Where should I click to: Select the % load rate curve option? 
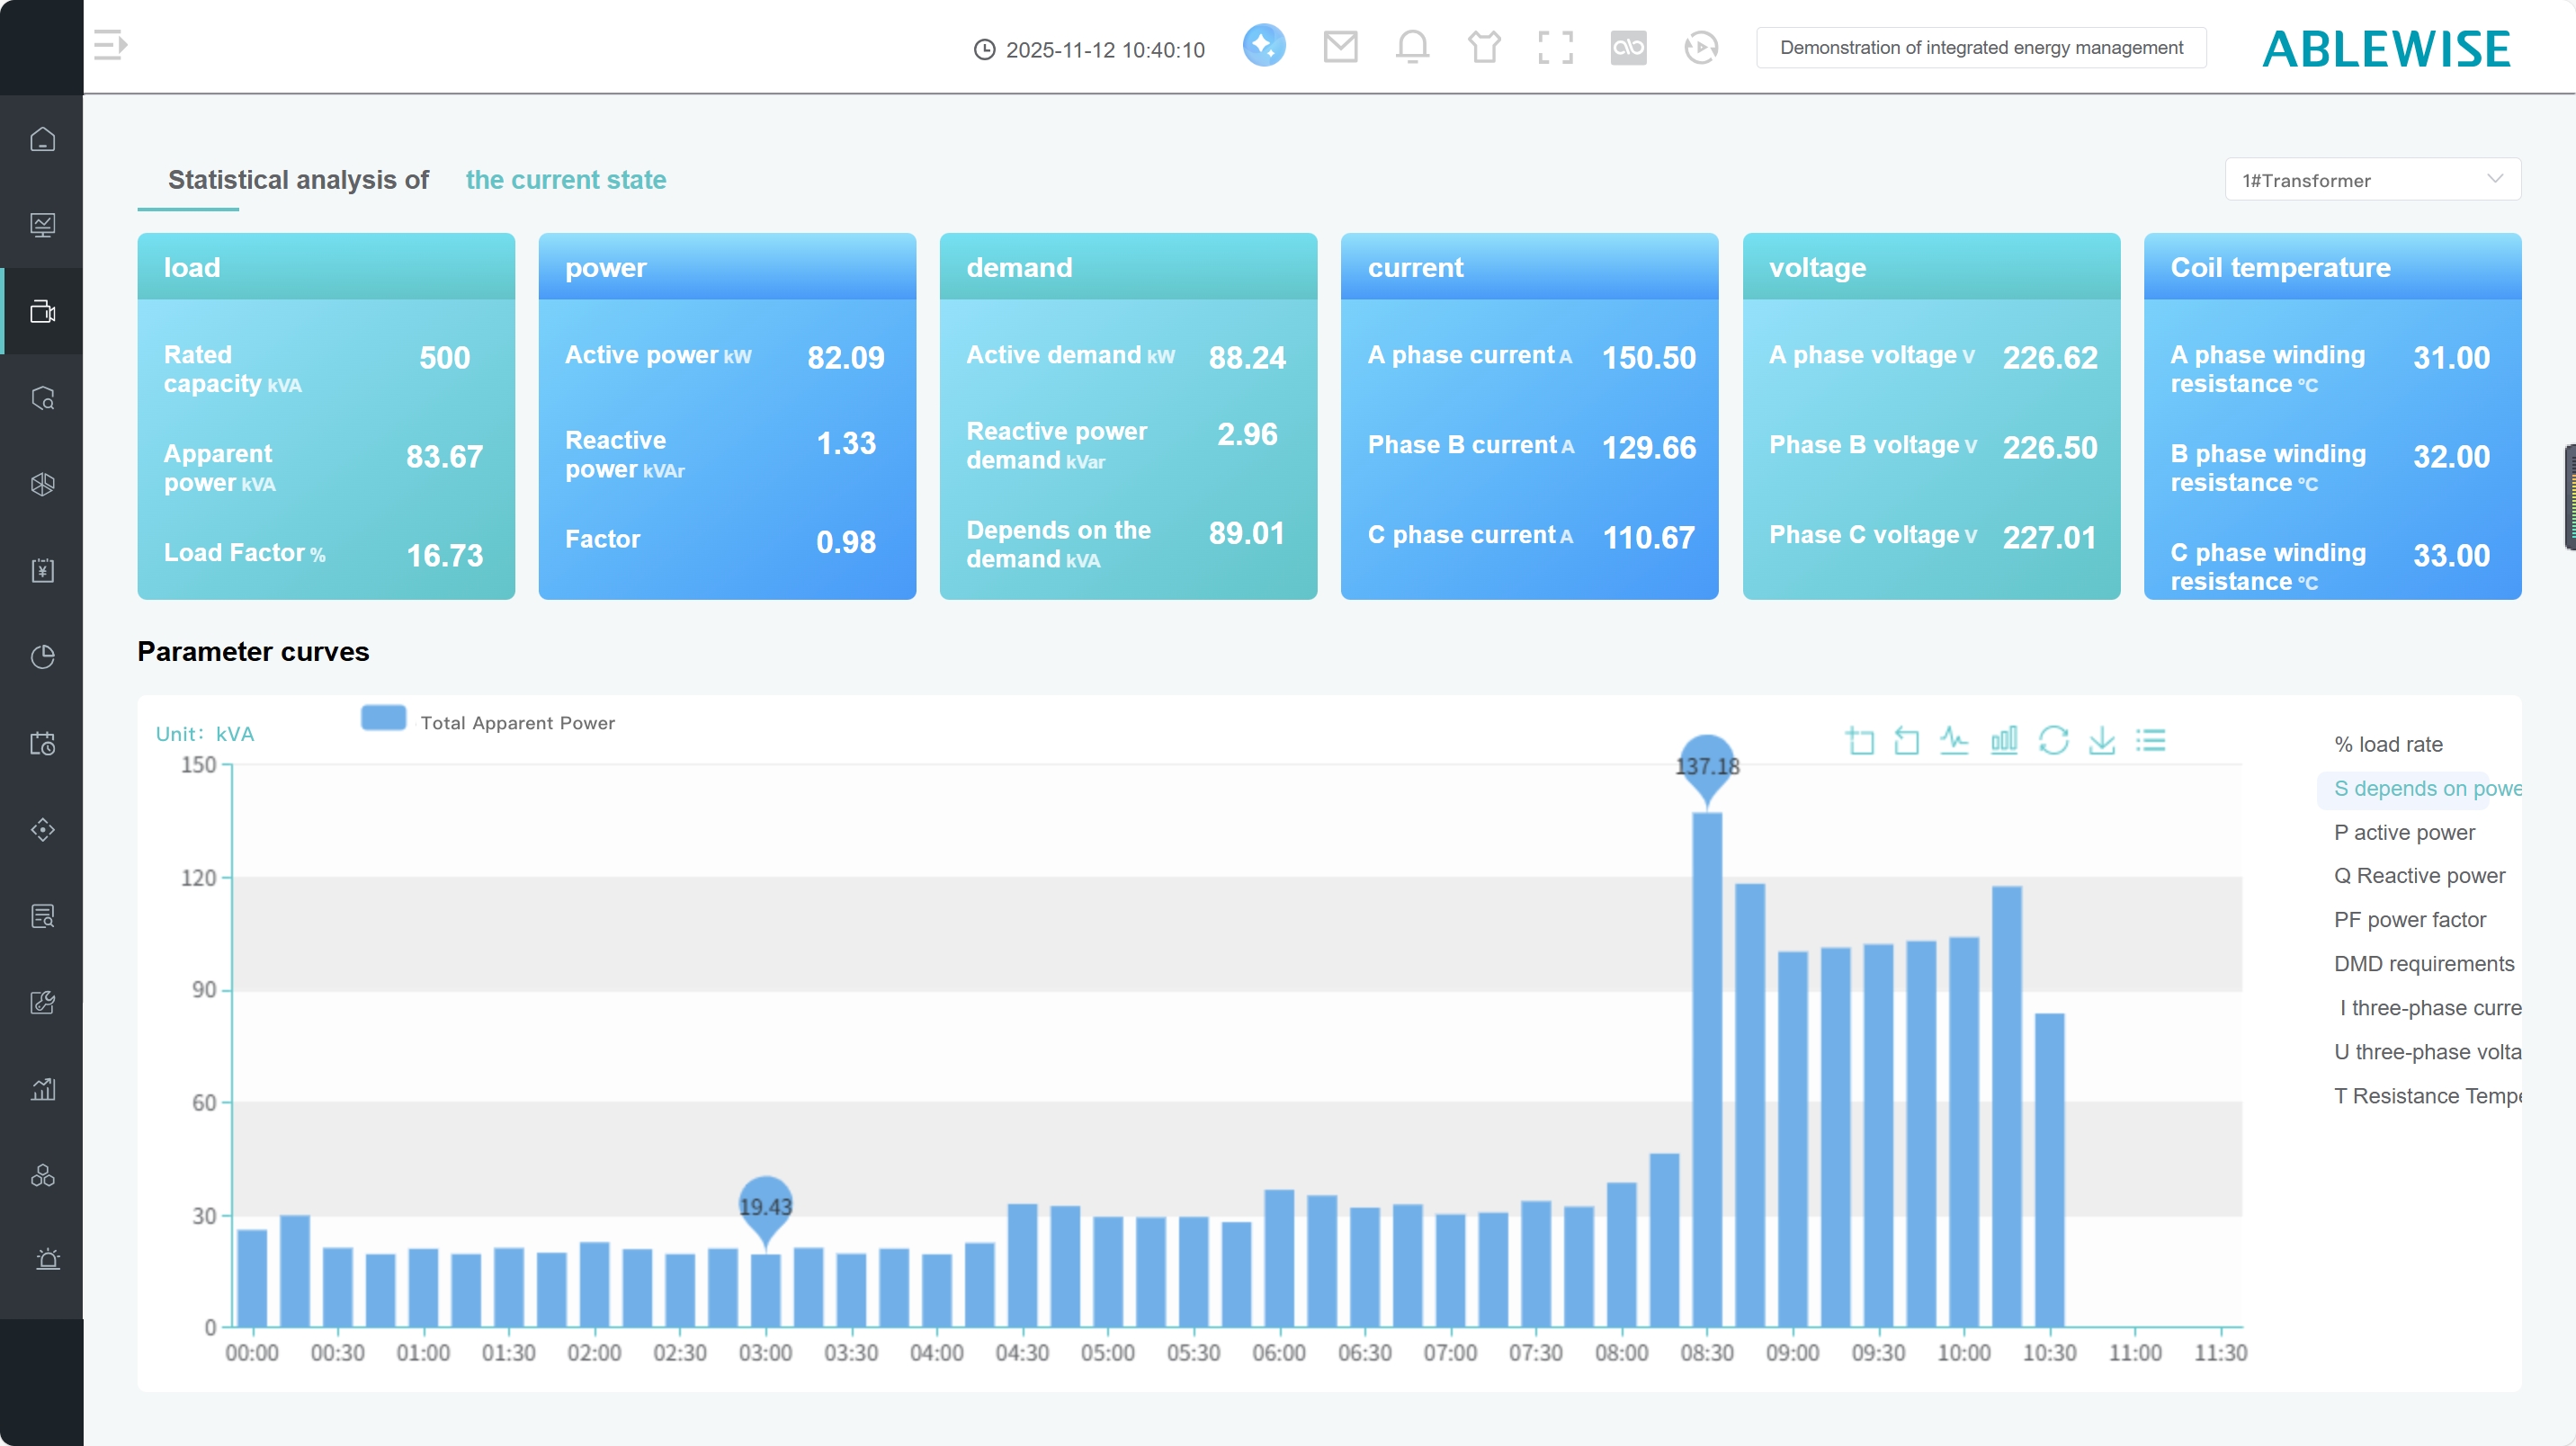click(2388, 744)
